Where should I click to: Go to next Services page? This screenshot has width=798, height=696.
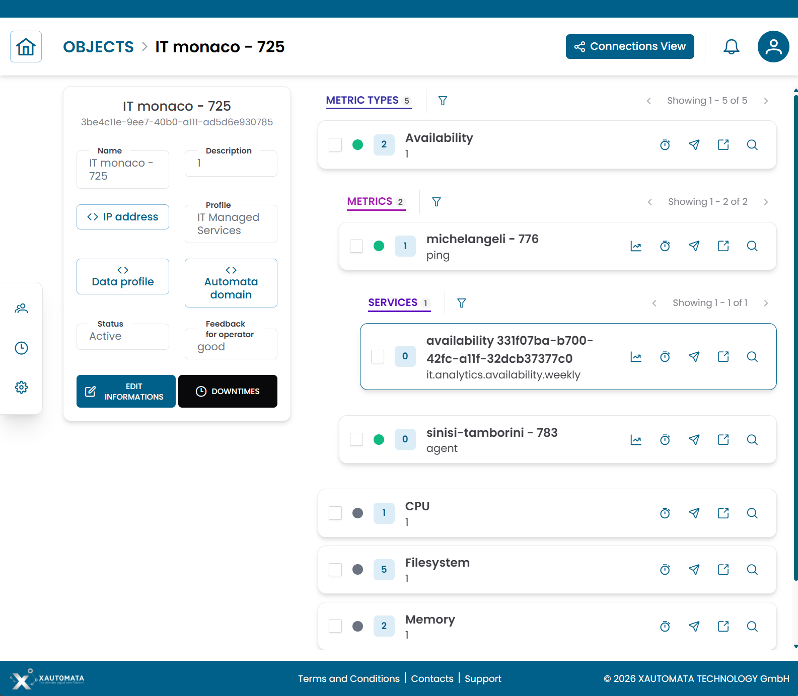pos(766,303)
